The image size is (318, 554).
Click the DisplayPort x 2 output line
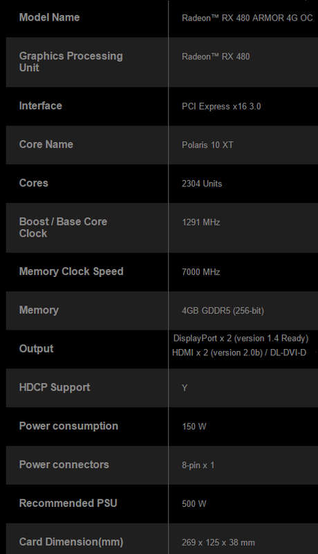[241, 339]
